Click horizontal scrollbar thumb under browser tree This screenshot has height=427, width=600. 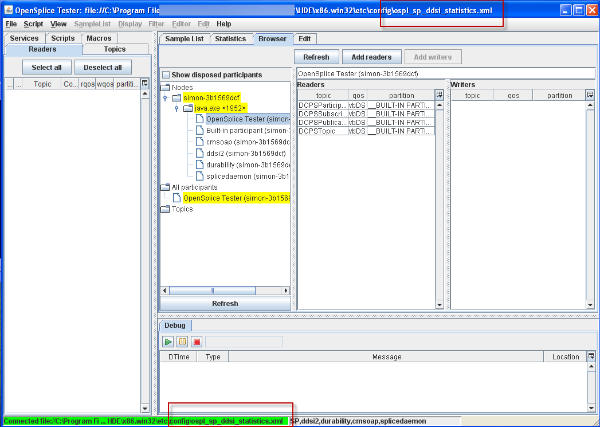[213, 291]
